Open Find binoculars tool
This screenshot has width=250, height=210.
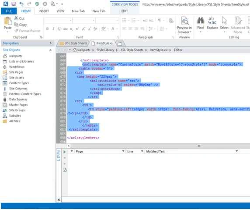201,21
